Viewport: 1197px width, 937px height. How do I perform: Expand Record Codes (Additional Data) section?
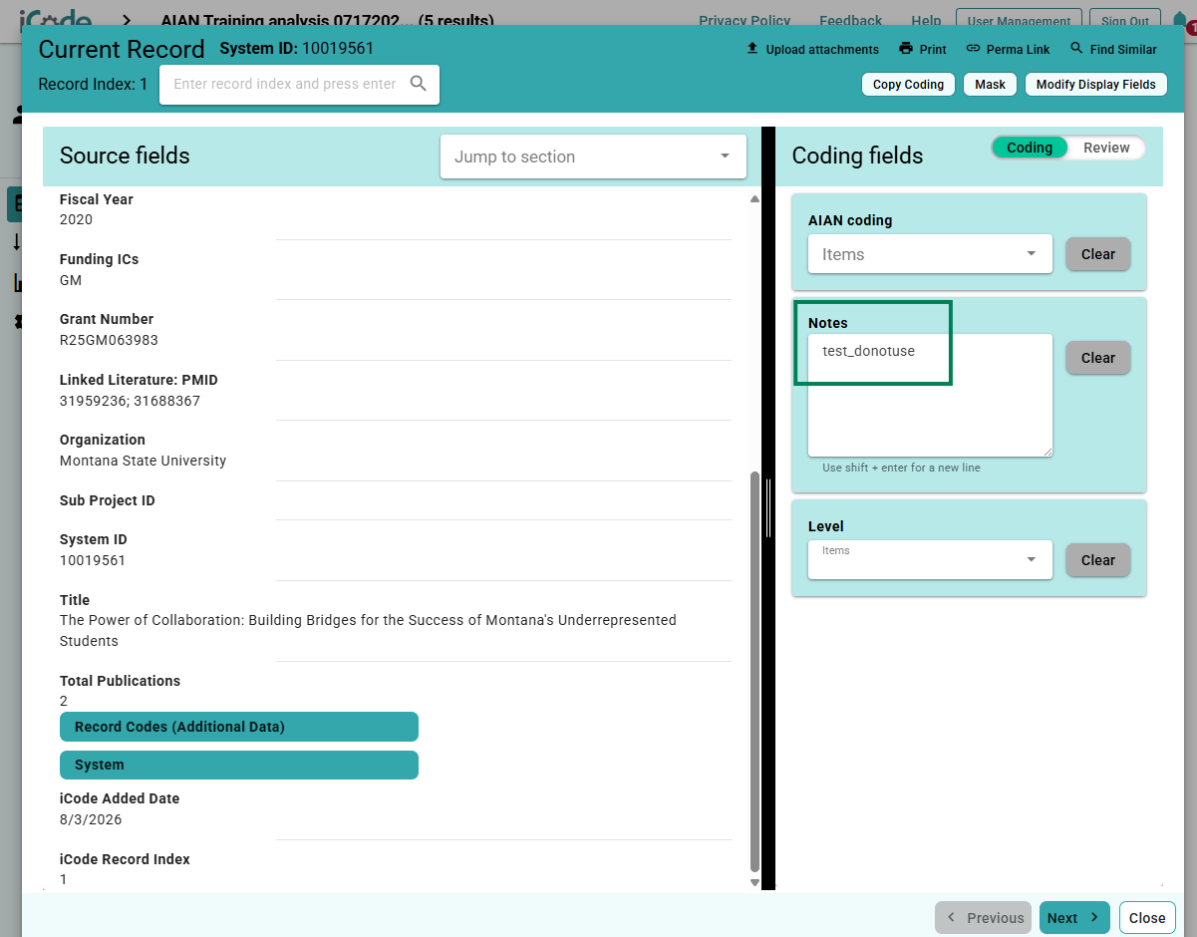tap(239, 727)
